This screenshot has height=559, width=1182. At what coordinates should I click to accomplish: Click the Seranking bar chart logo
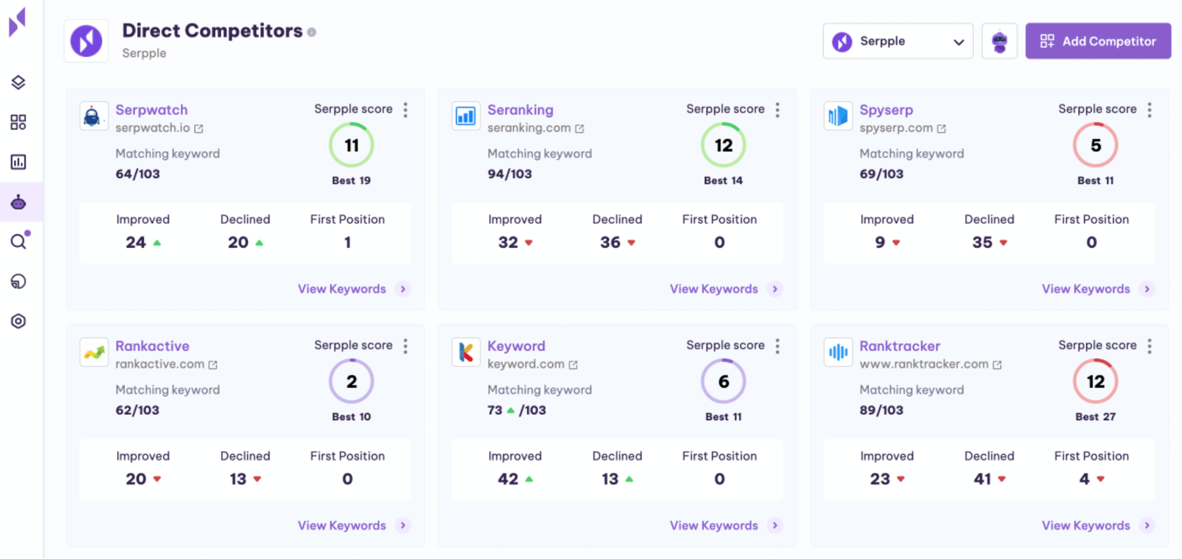coord(466,116)
